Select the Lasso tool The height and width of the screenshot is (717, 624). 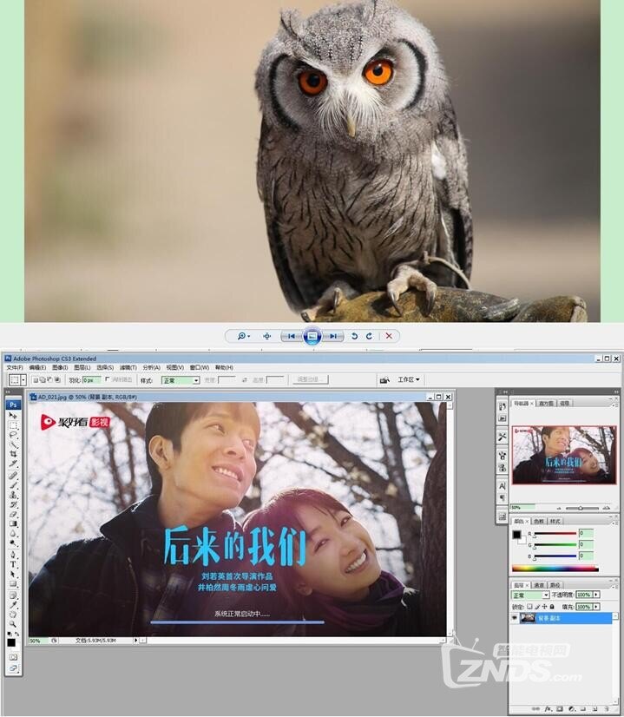coord(13,434)
